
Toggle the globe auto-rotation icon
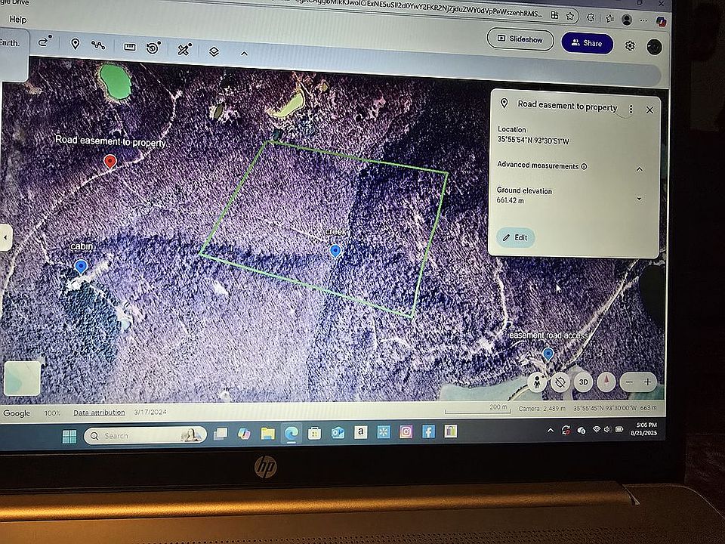click(560, 382)
